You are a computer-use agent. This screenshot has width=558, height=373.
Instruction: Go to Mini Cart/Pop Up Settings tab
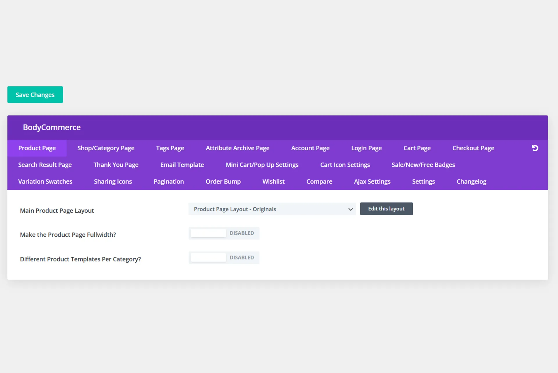262,165
